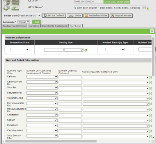Image resolution: width=156 pixels, height=144 pixels.
Task: Open the Serving Size unit dropdown
Action: point(74,50)
